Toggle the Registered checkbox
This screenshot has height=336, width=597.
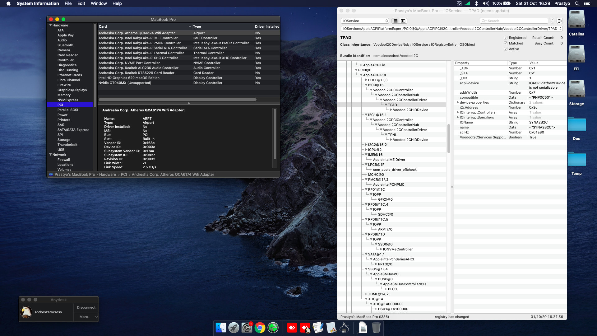click(506, 38)
